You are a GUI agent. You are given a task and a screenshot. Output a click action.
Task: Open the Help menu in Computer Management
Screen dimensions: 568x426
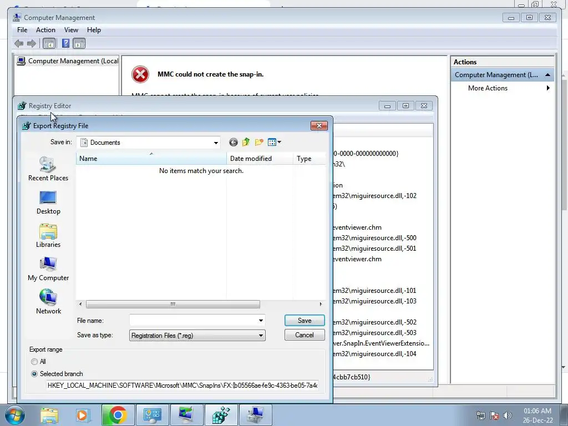(94, 30)
